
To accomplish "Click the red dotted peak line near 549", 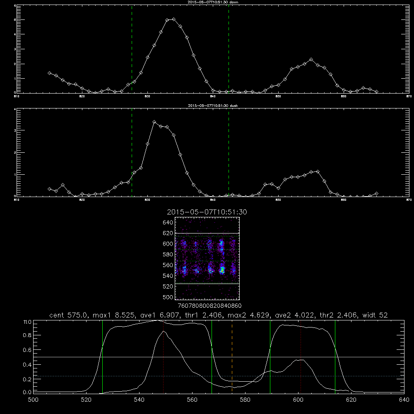I will point(164,356).
